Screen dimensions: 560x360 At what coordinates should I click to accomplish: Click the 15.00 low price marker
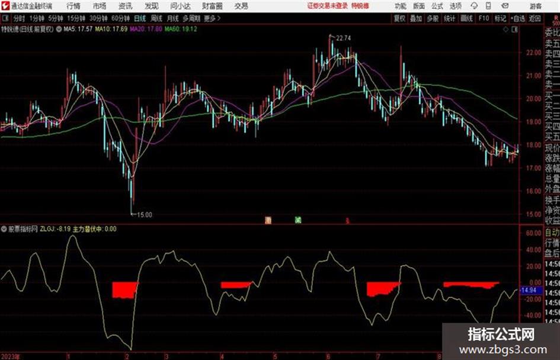pos(144,215)
